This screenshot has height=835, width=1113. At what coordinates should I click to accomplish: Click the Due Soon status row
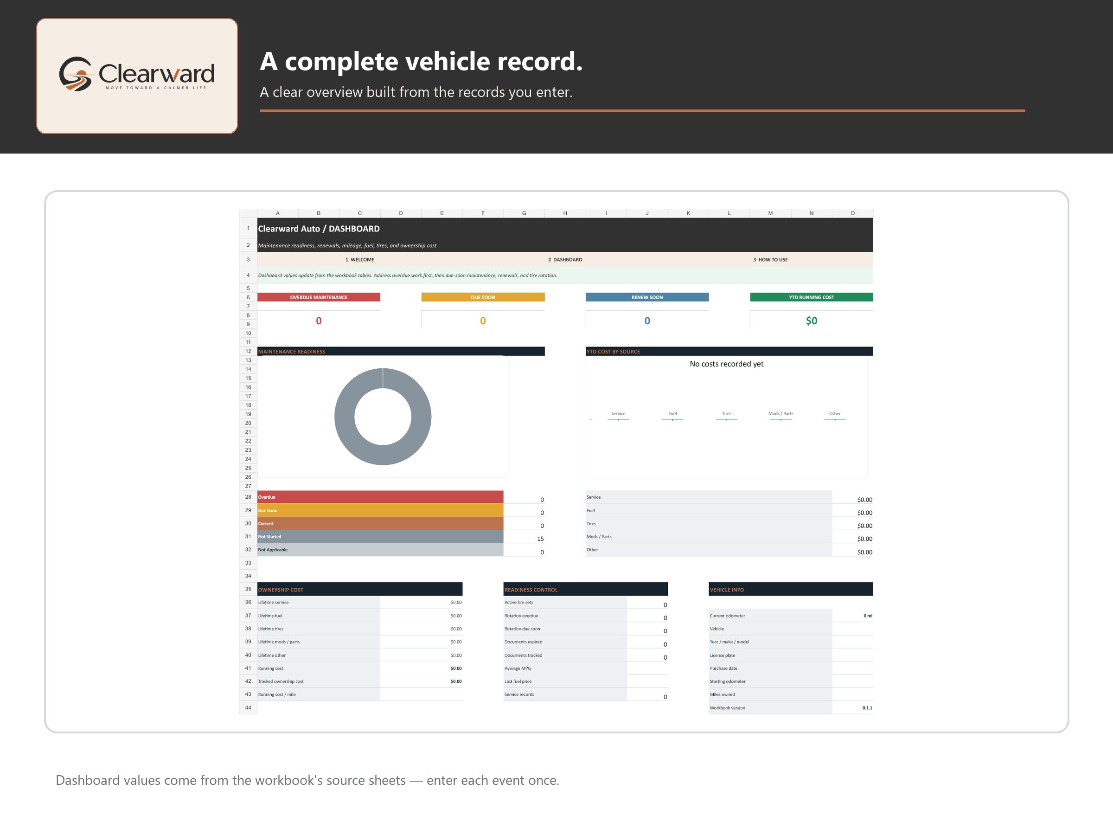(380, 510)
